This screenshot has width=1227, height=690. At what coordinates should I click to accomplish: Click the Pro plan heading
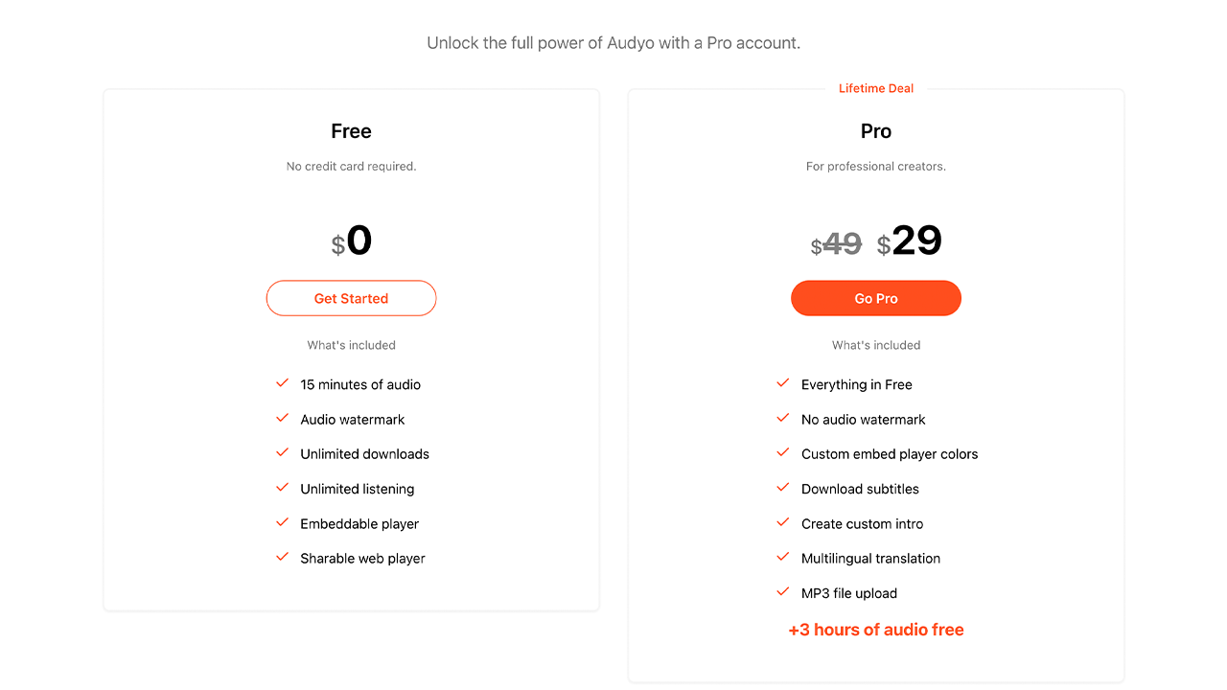pyautogui.click(x=876, y=131)
